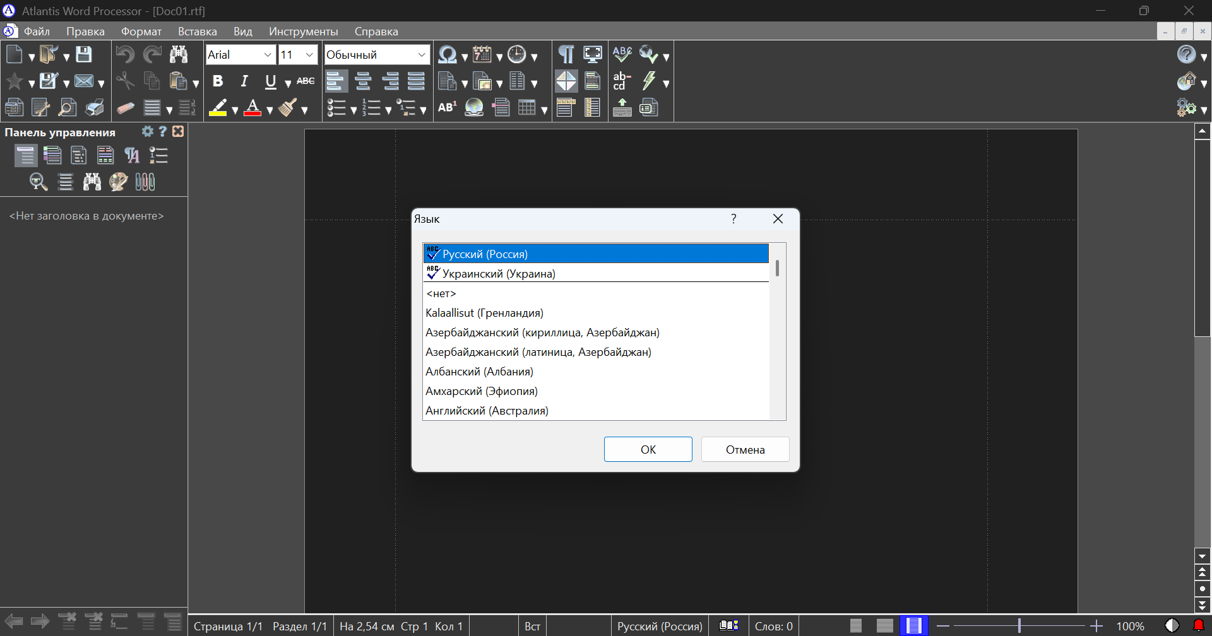1212x636 pixels.
Task: Click the Cut scissors icon
Action: (x=125, y=81)
